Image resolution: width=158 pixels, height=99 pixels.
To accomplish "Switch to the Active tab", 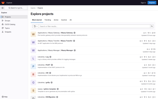I will tap(56, 20).
